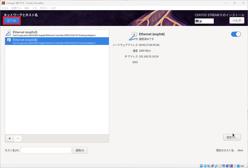Click the keyboard capture host key icon
This screenshot has width=248, height=168.
click(238, 166)
